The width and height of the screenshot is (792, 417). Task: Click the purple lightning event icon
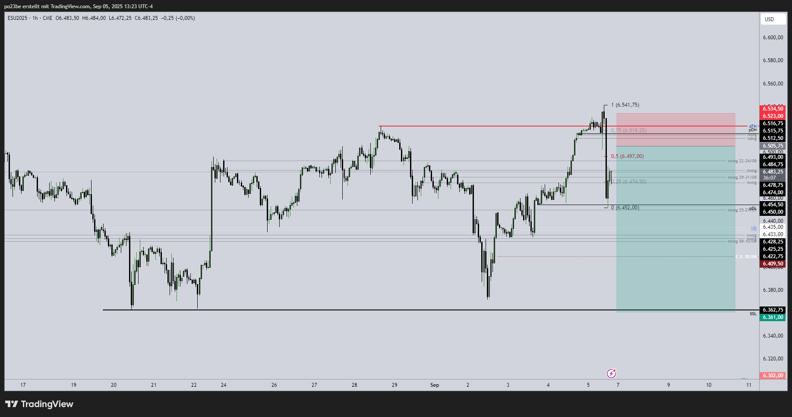coord(611,373)
